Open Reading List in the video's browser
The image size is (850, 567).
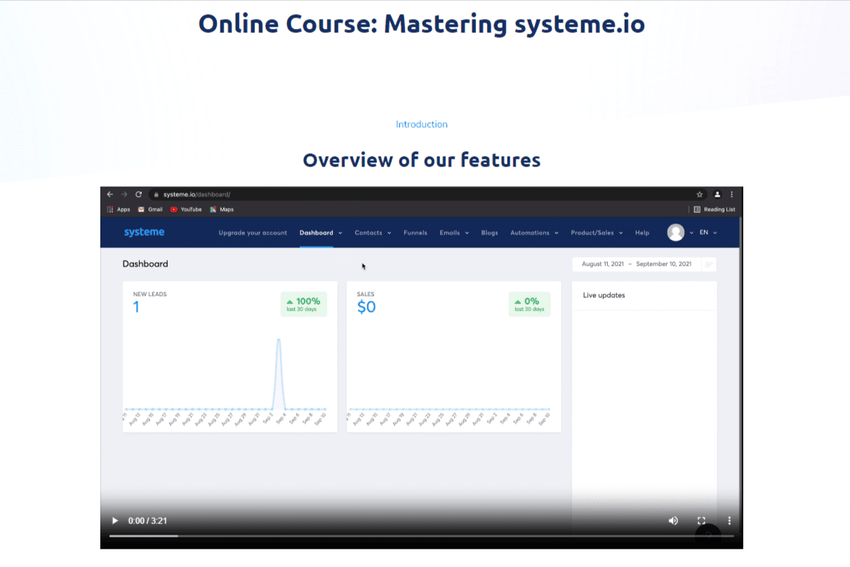pos(715,209)
